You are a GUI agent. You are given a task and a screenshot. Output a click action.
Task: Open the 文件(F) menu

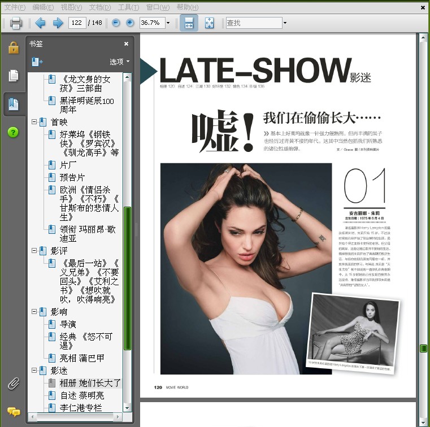(x=15, y=7)
